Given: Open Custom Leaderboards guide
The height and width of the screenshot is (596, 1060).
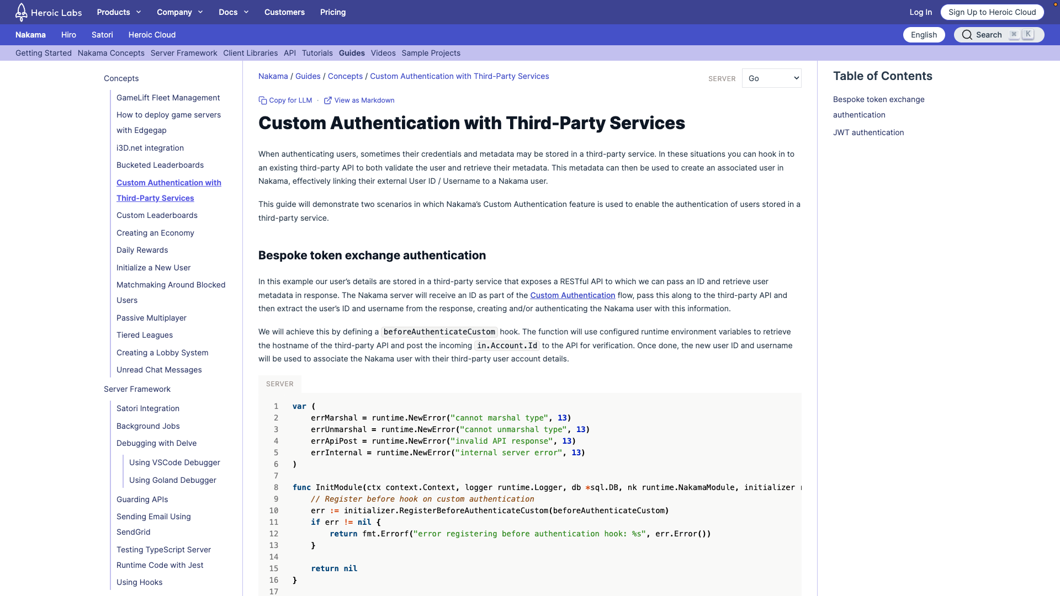Looking at the screenshot, I should [x=157, y=215].
